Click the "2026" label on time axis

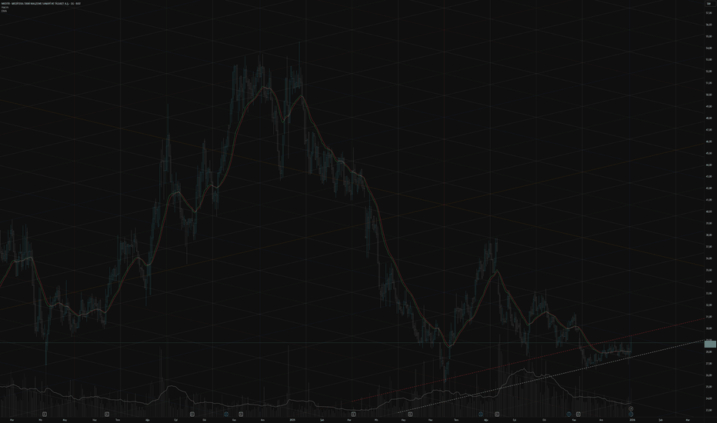[632, 419]
